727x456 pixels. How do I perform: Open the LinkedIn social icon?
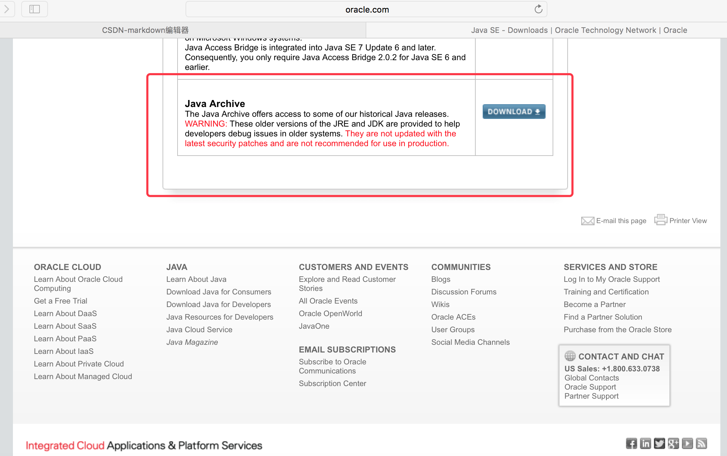(x=645, y=443)
